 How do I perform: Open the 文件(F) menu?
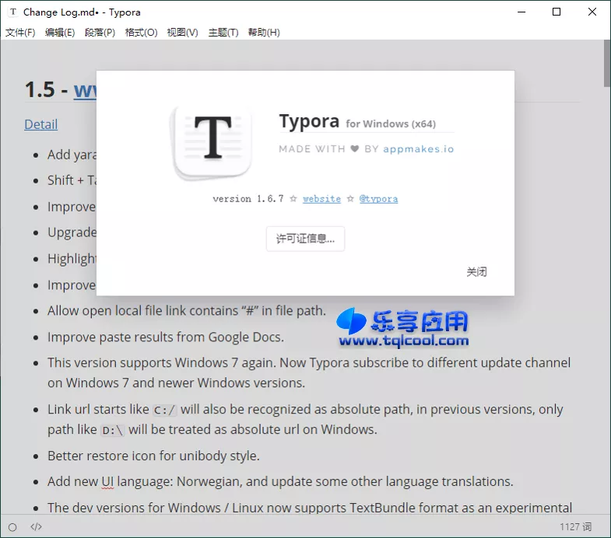20,33
